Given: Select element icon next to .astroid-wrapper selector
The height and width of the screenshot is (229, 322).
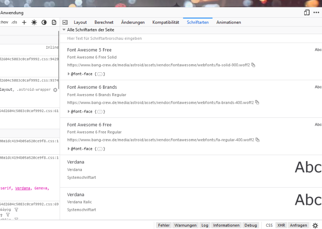Looking at the screenshot, I should pyautogui.click(x=55, y=90).
